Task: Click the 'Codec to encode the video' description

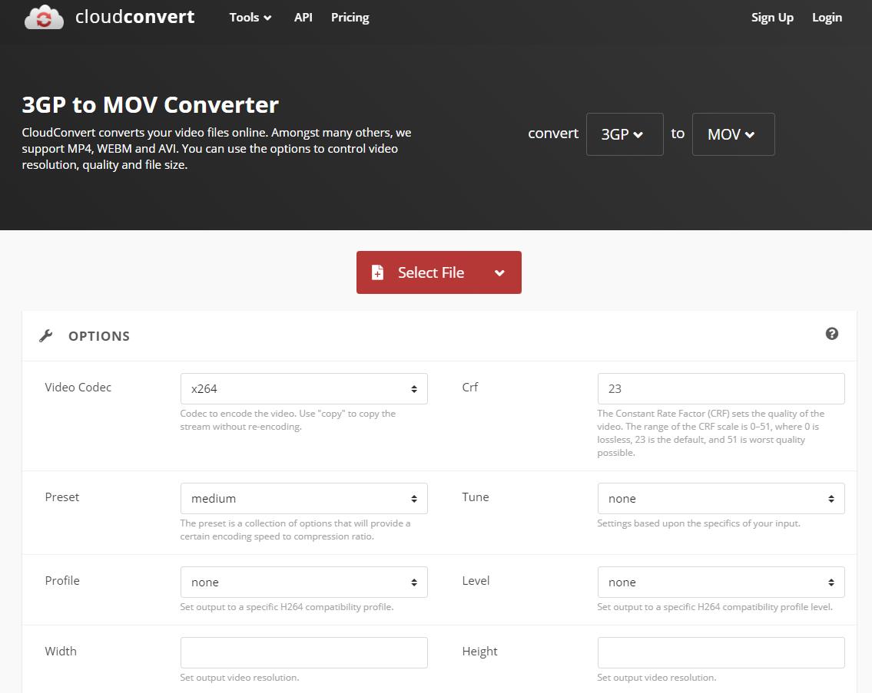Action: (x=287, y=420)
